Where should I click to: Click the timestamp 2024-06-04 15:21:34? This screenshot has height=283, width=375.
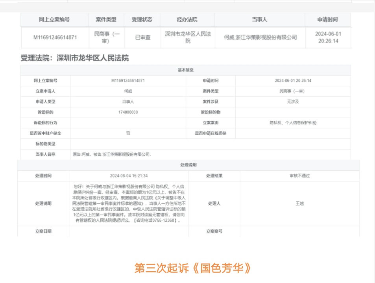click(x=129, y=176)
